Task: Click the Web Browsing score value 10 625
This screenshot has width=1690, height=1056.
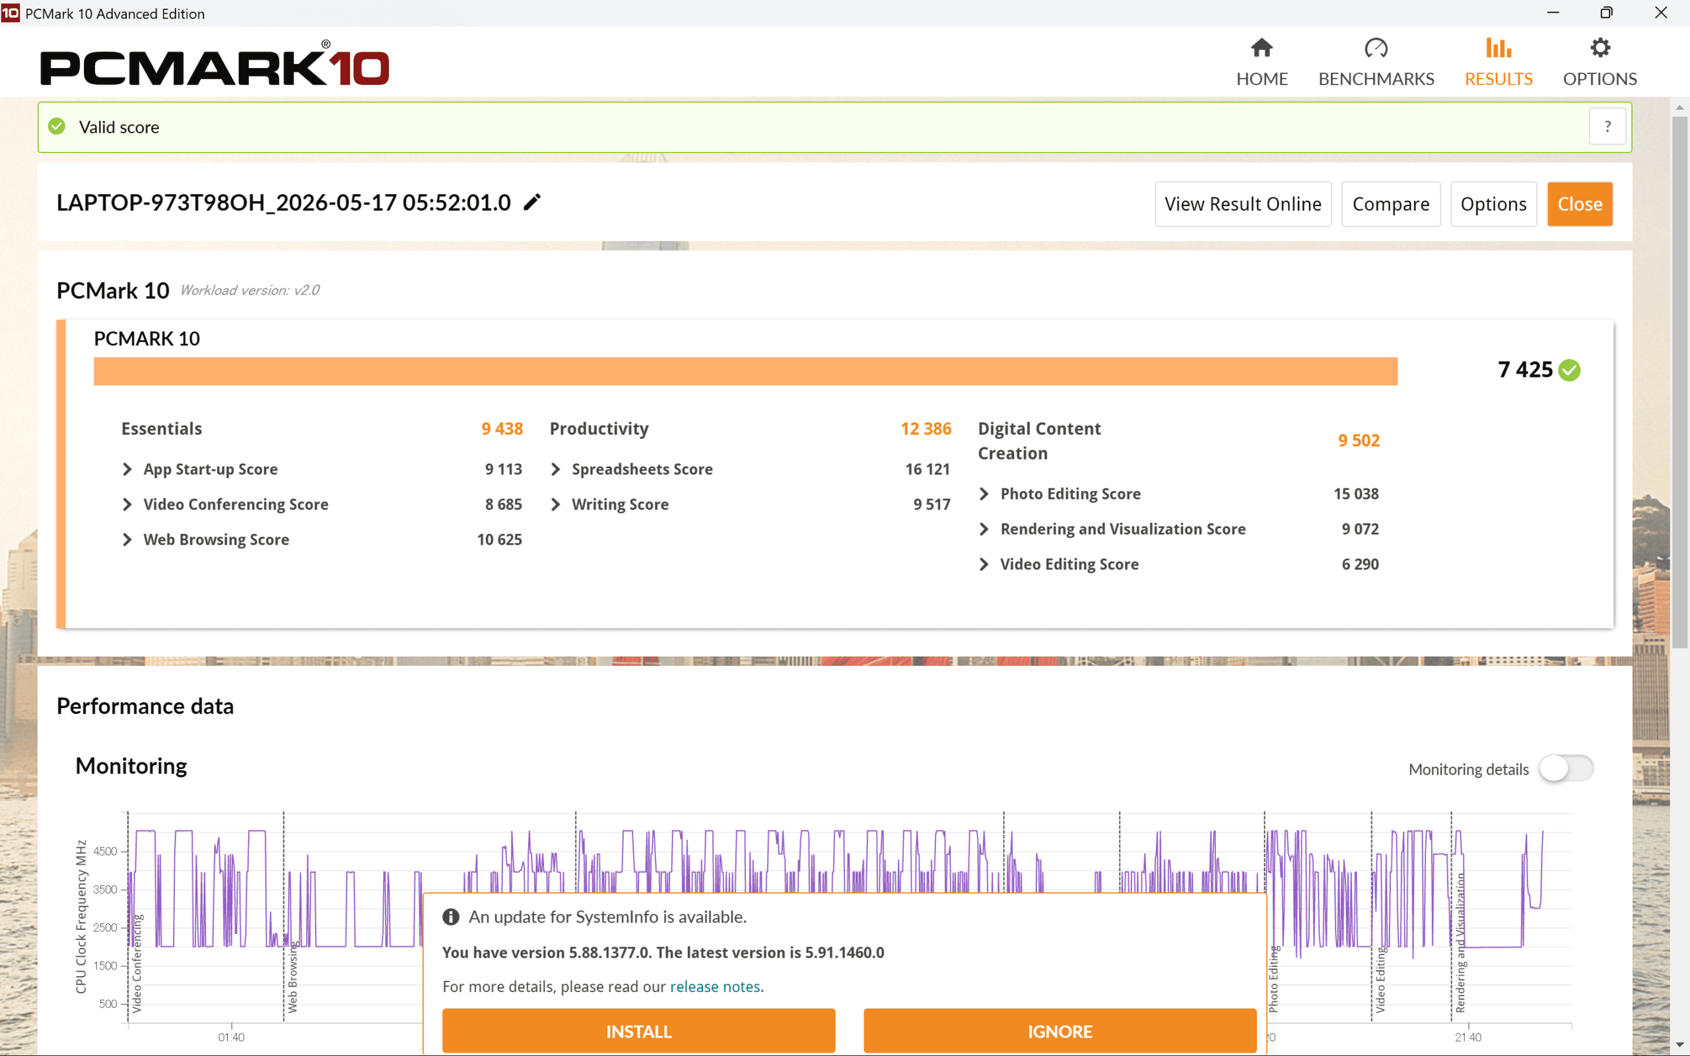Action: point(499,539)
